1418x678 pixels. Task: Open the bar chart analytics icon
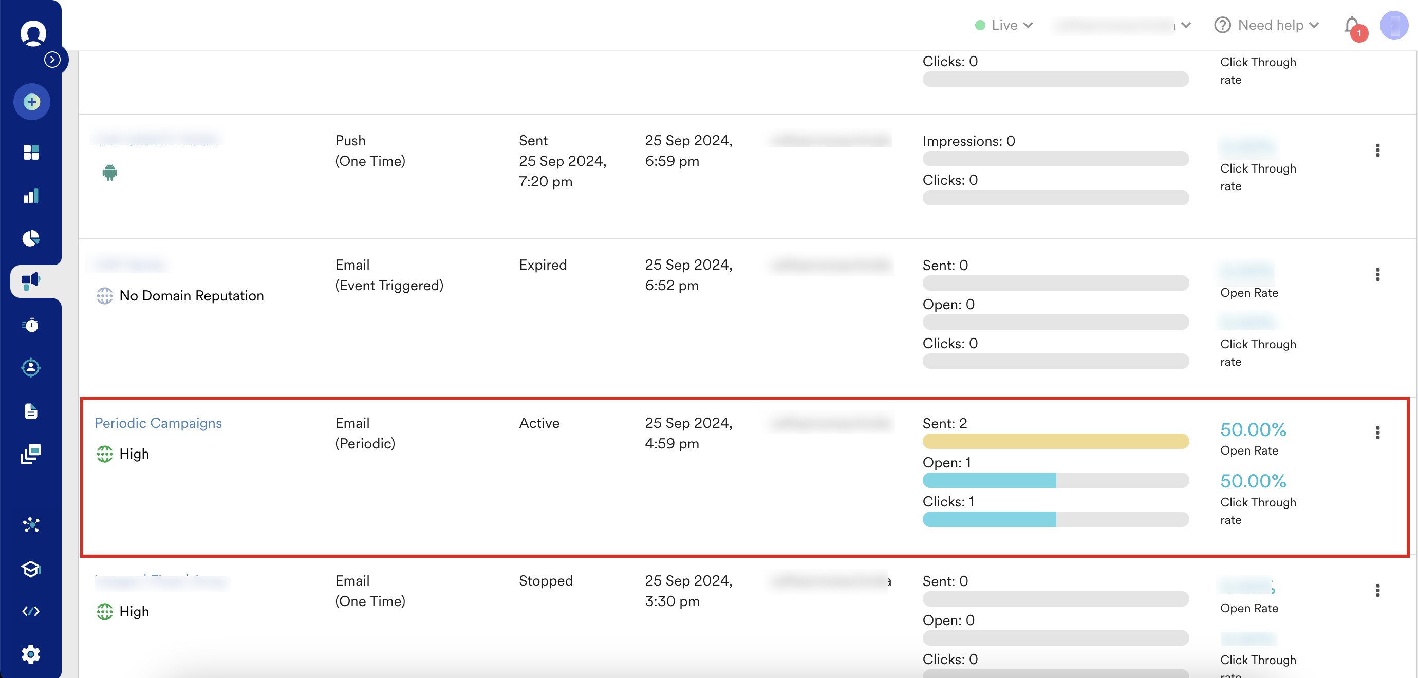[31, 196]
